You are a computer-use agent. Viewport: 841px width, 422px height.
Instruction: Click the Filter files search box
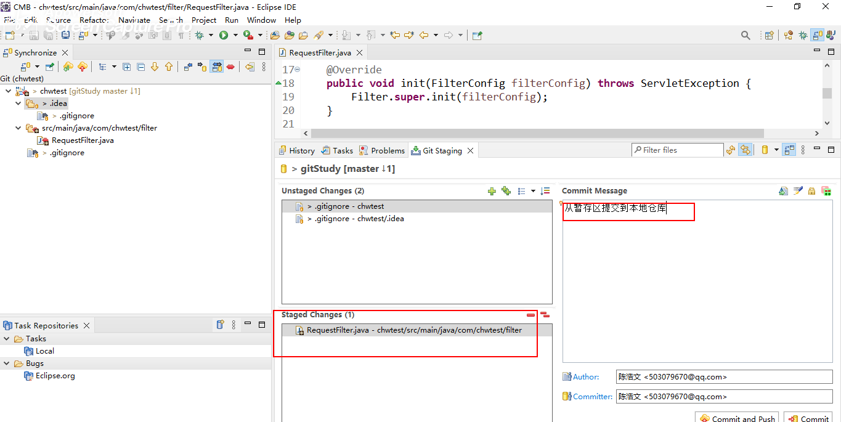[x=678, y=150]
